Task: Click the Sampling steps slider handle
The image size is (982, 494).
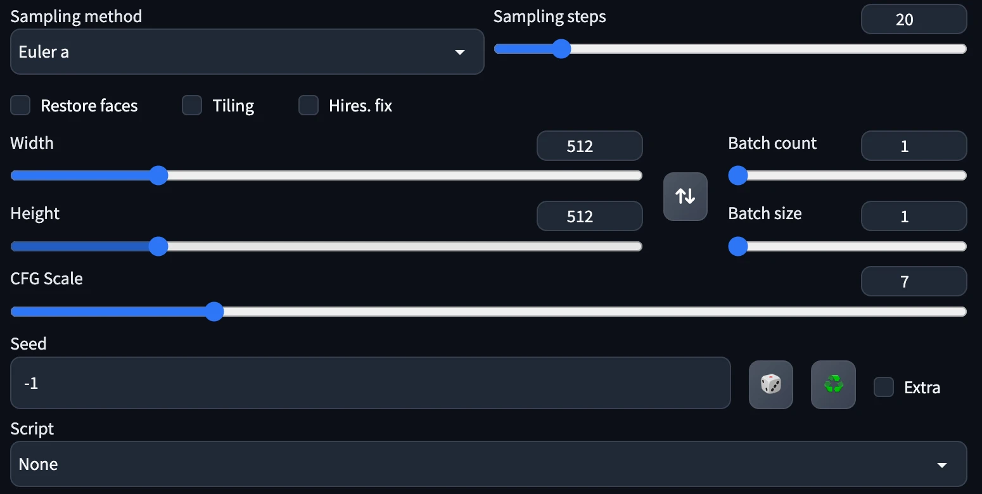Action: pos(561,49)
